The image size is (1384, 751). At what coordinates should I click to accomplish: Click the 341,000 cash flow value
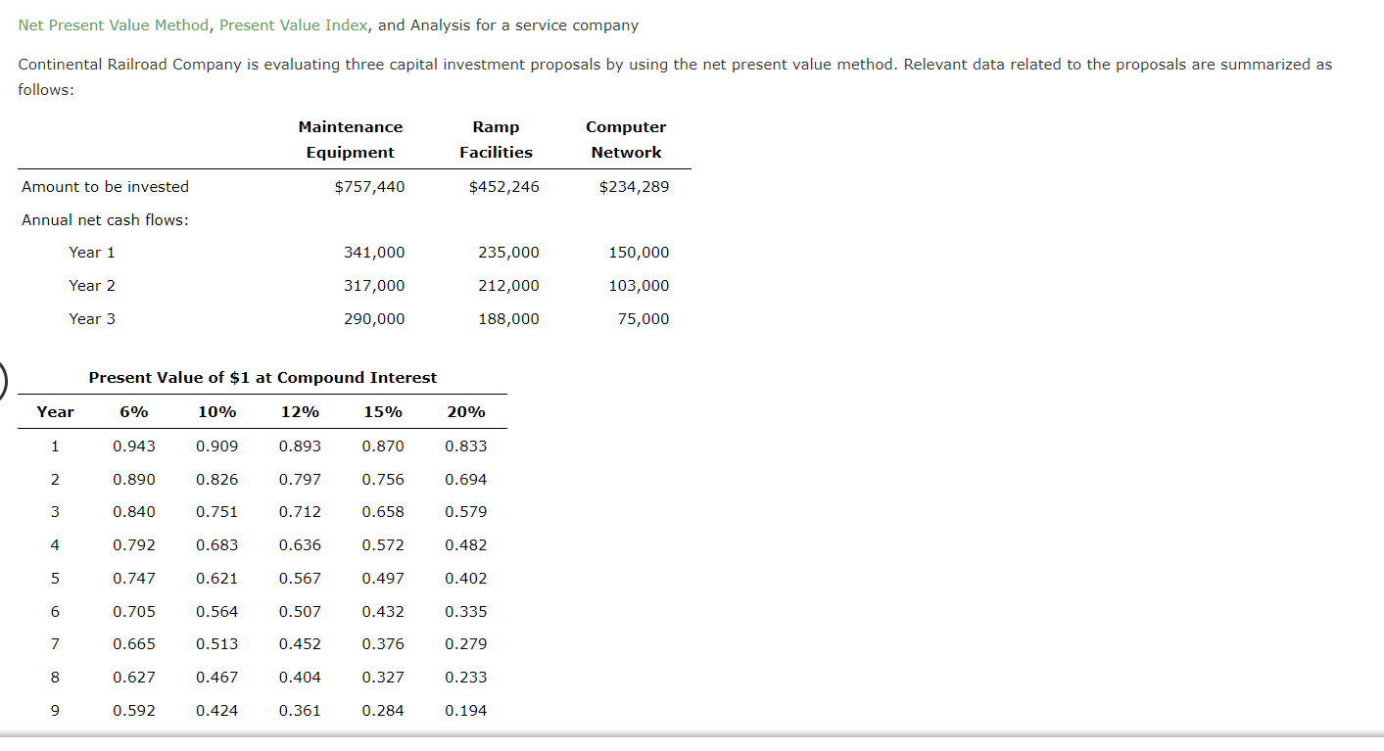pyautogui.click(x=374, y=253)
